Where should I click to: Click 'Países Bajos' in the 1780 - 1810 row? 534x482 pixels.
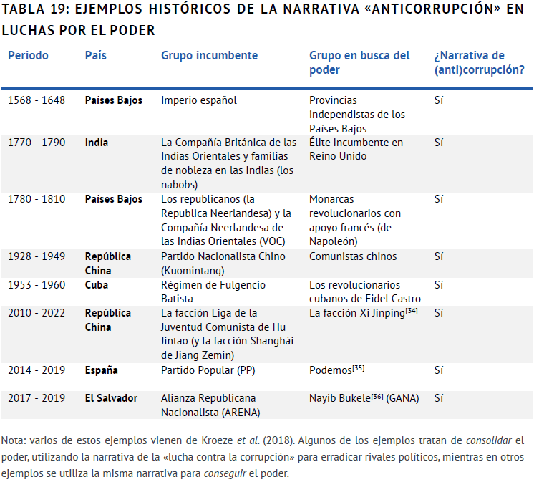[114, 199]
